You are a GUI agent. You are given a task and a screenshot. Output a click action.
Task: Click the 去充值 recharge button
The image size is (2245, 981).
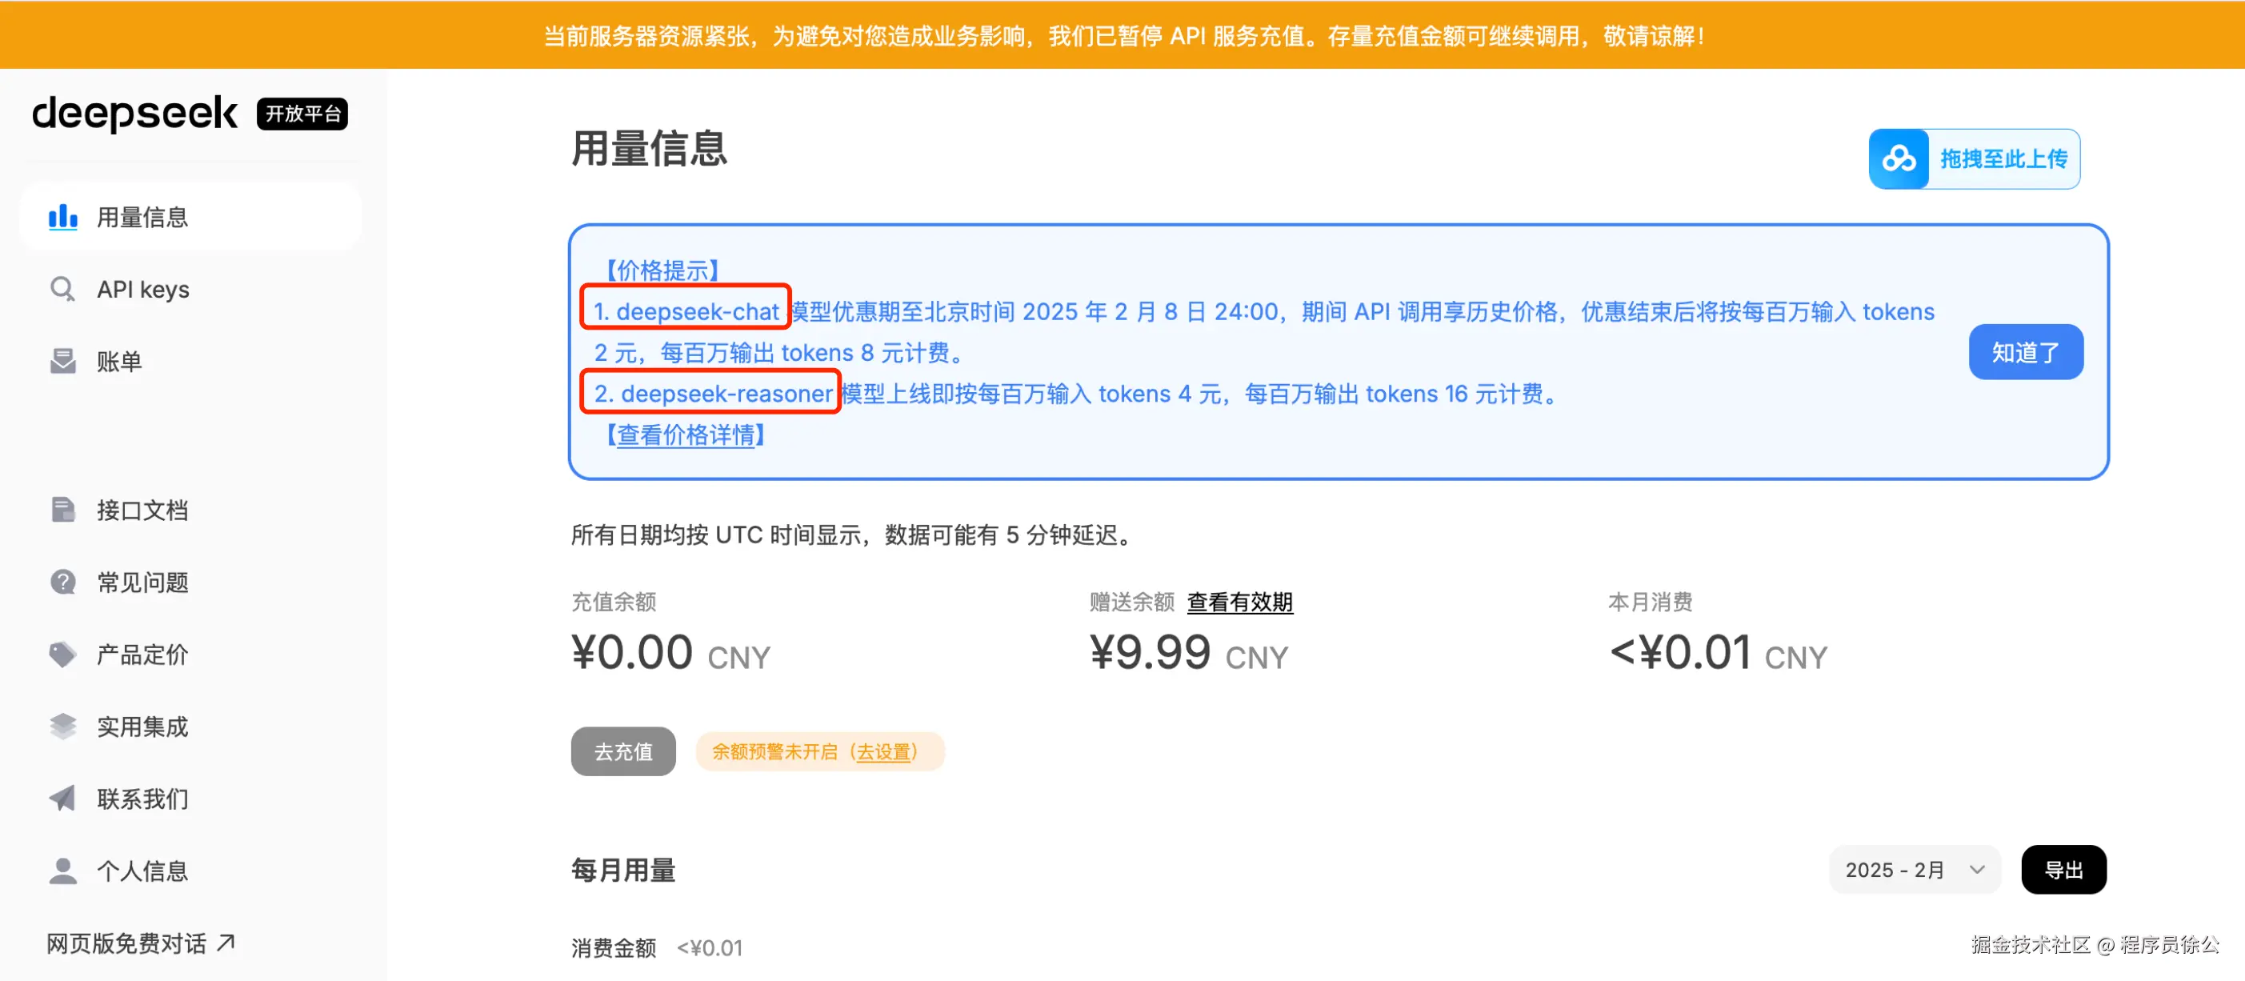[622, 751]
